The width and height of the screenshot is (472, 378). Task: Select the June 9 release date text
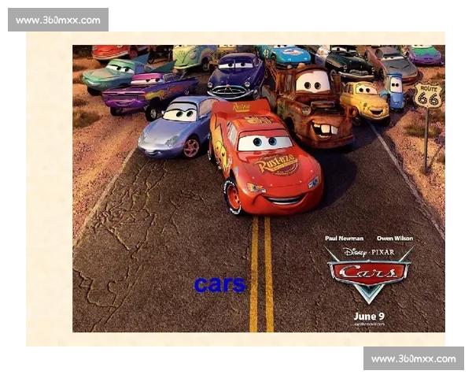point(369,315)
